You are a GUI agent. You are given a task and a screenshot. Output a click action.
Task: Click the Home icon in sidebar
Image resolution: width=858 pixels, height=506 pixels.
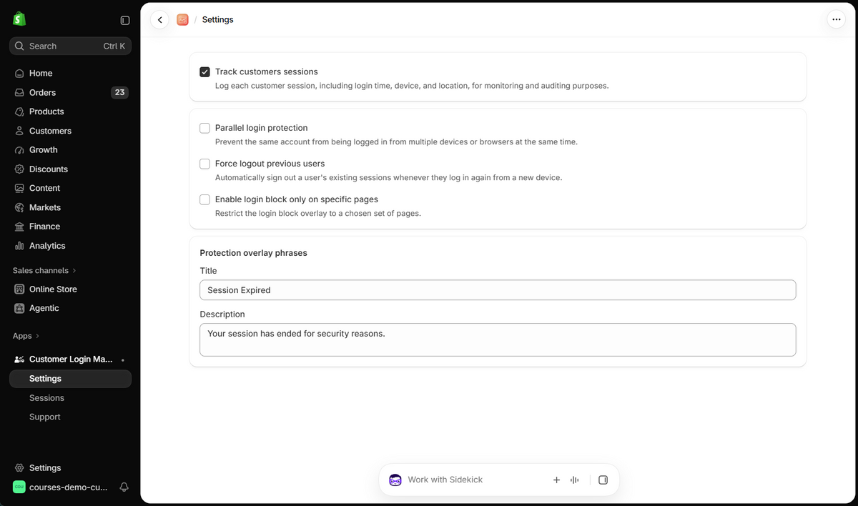[x=20, y=74]
